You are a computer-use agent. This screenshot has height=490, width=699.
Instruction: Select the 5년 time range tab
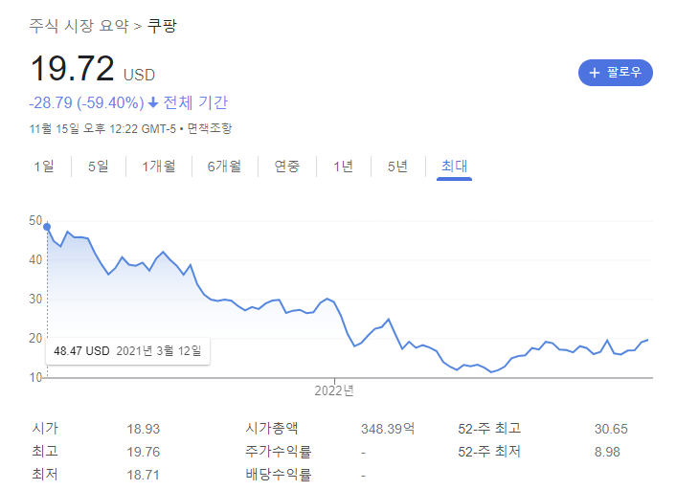coord(397,167)
